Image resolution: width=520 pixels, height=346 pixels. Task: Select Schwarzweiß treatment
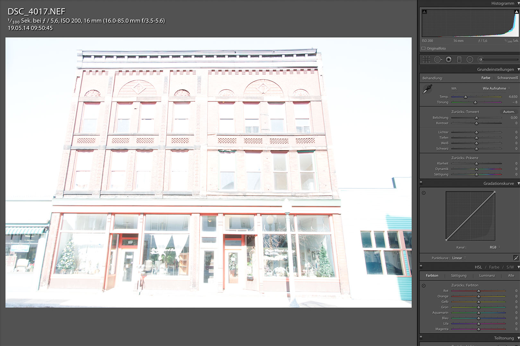pyautogui.click(x=507, y=78)
